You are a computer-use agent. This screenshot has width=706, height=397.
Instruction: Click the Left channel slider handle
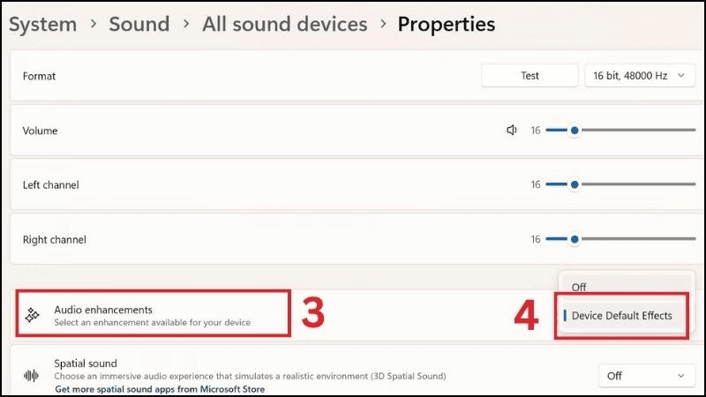pos(575,185)
